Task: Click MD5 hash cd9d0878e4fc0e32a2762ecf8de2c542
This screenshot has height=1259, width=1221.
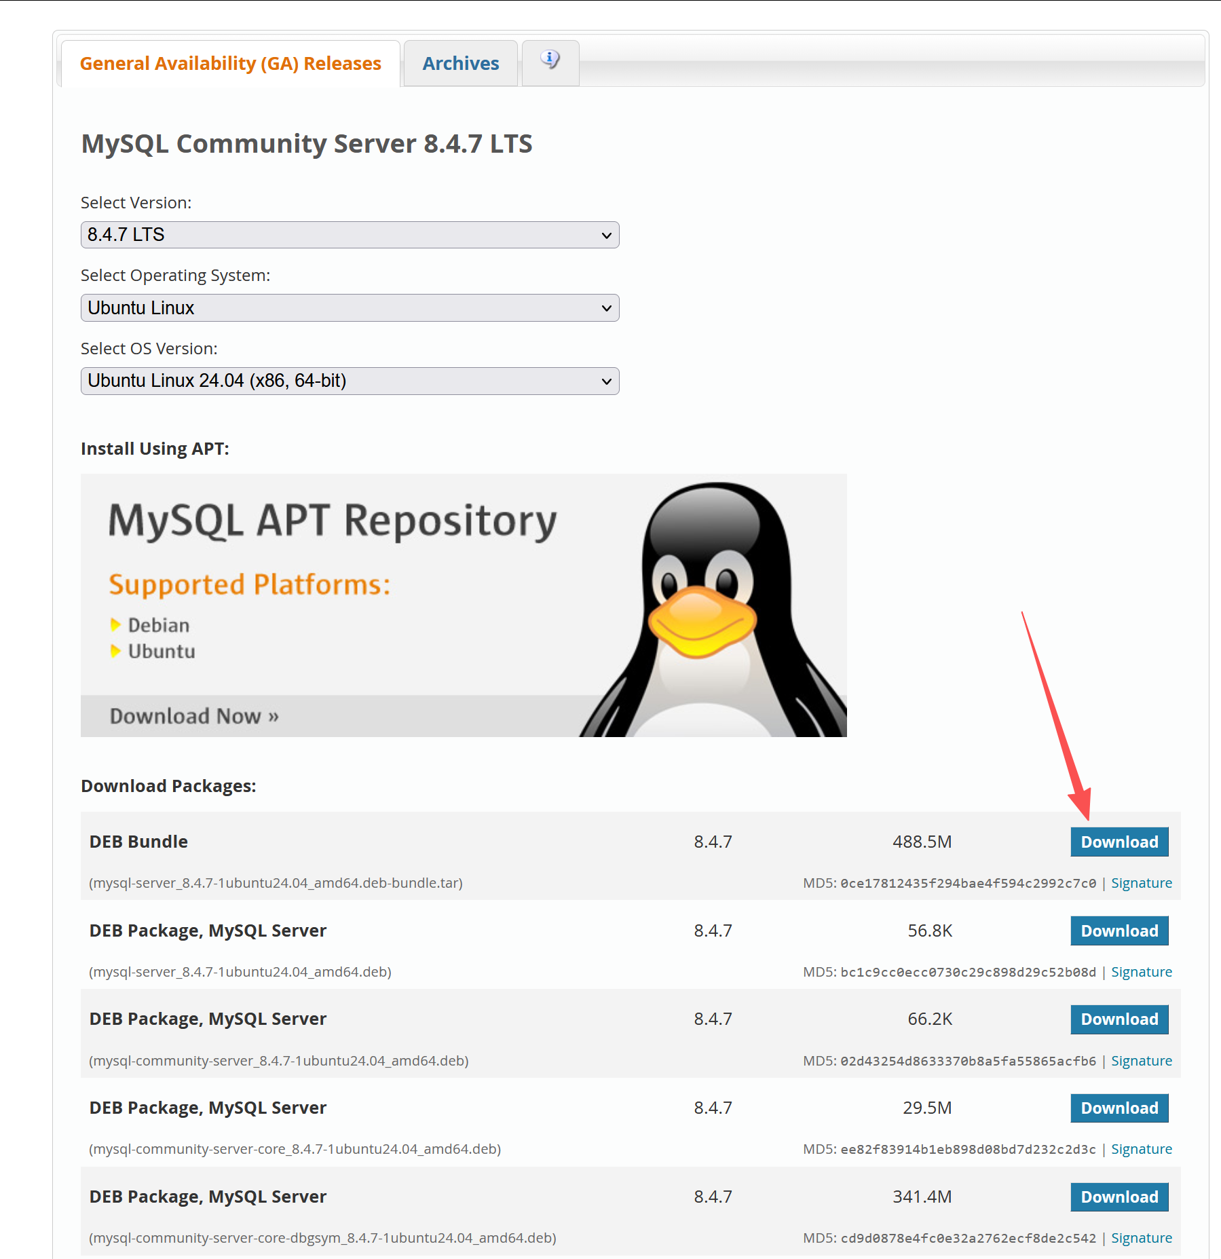Action: coord(968,1238)
